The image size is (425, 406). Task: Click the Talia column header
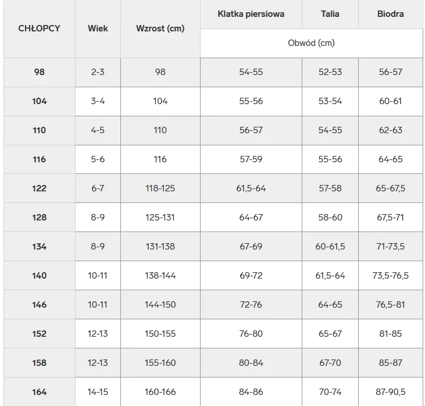pos(330,14)
